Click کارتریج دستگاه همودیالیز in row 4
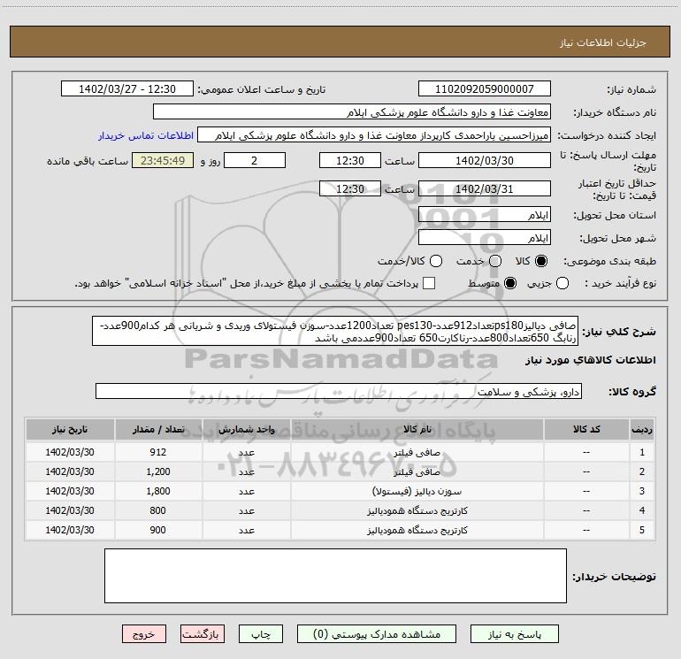The height and width of the screenshot is (659, 681). click(x=417, y=511)
